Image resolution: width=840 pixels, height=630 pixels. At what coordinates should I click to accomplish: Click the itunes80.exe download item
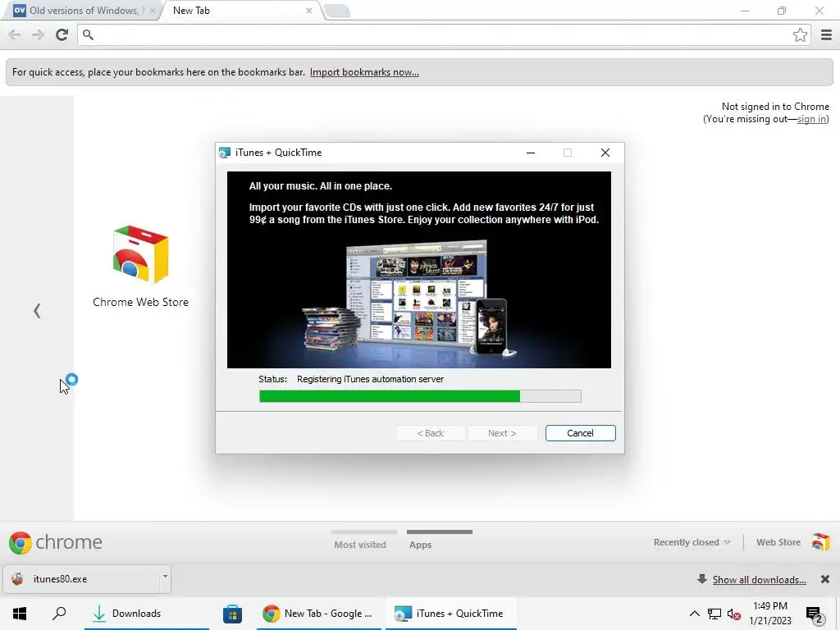(87, 579)
